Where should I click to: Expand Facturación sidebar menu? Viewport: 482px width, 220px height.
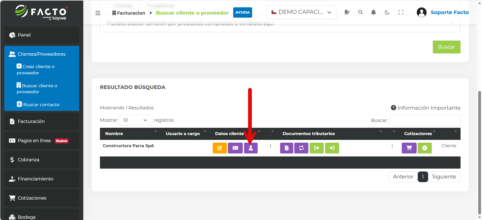(42, 121)
